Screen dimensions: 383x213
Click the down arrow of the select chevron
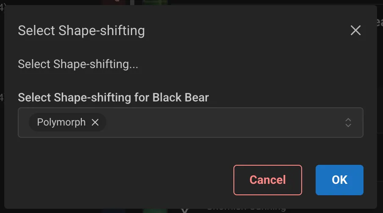(x=348, y=126)
